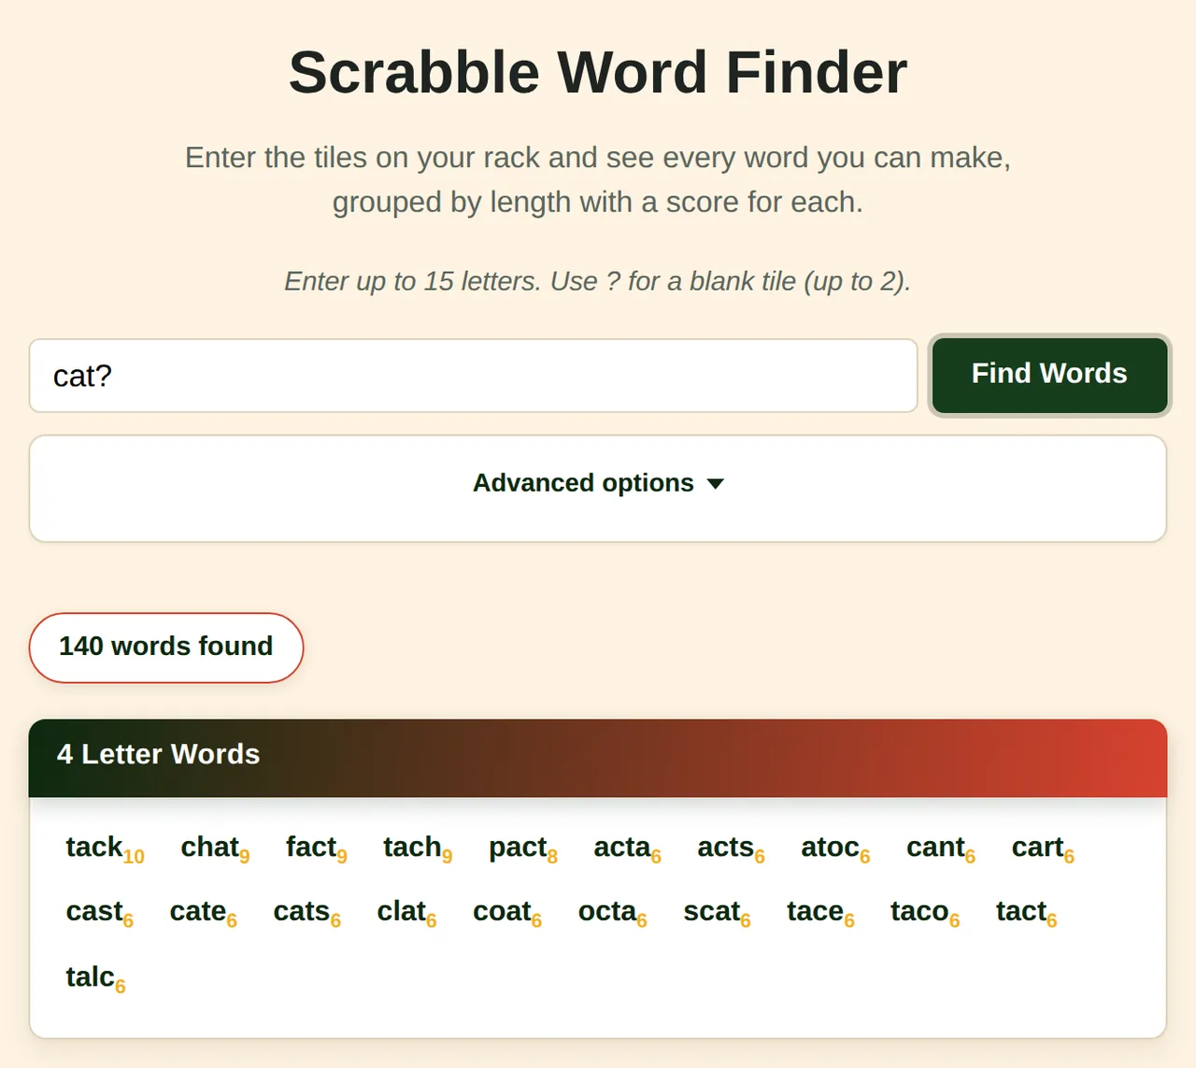Focus the rack letters input field

click(x=474, y=376)
